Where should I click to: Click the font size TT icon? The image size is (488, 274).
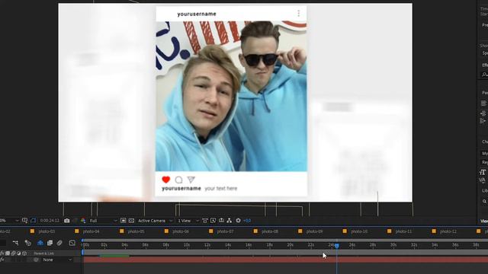pyautogui.click(x=483, y=172)
